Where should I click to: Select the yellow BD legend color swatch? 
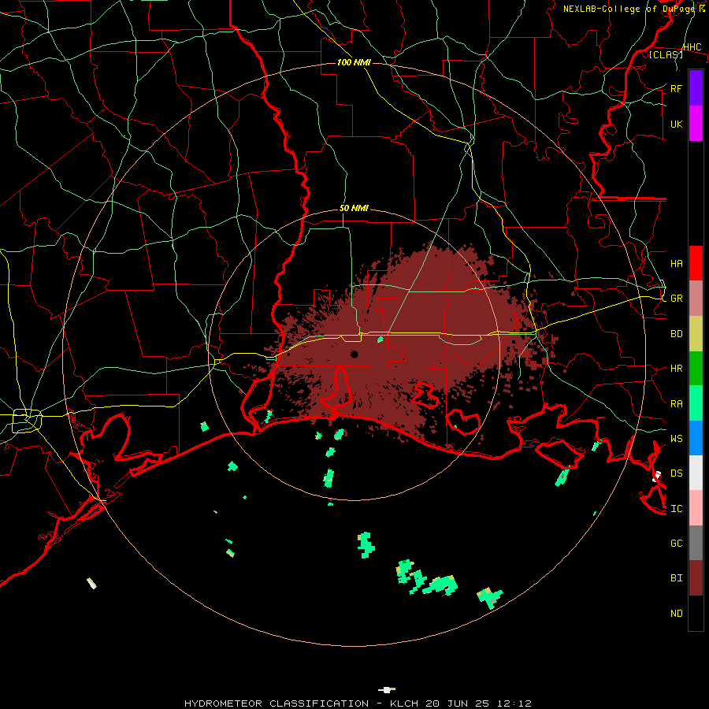coord(696,334)
